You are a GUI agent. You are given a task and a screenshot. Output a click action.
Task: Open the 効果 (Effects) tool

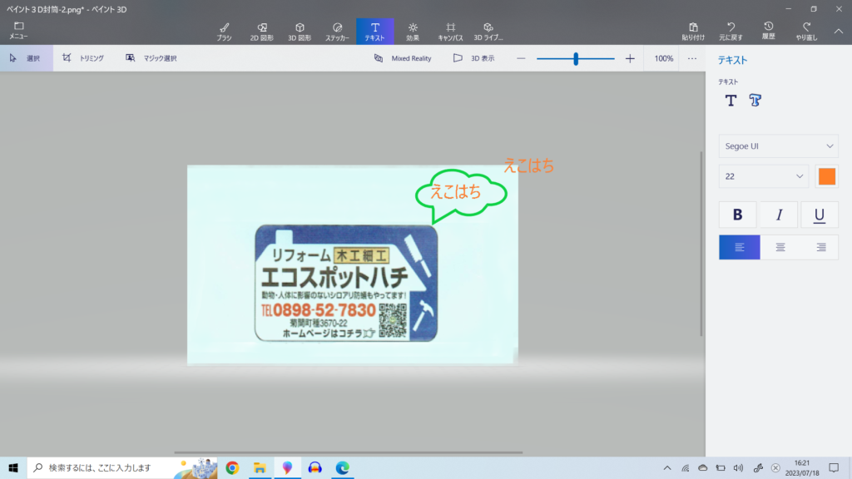(x=413, y=32)
